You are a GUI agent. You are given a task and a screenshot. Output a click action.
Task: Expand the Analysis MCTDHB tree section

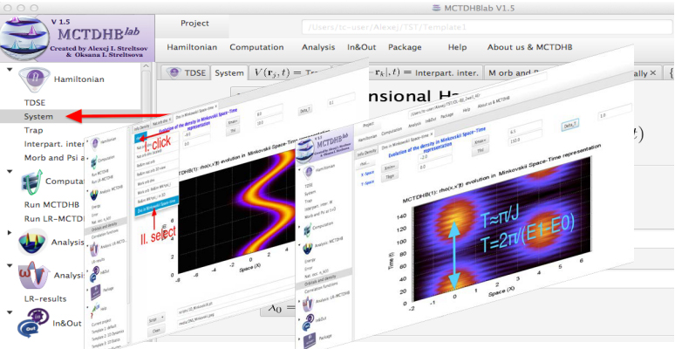[x=10, y=233]
